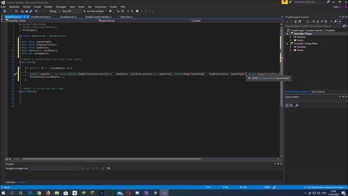This screenshot has height=196, width=348.
Task: Open Firefox from the taskbar
Action: coord(48,193)
